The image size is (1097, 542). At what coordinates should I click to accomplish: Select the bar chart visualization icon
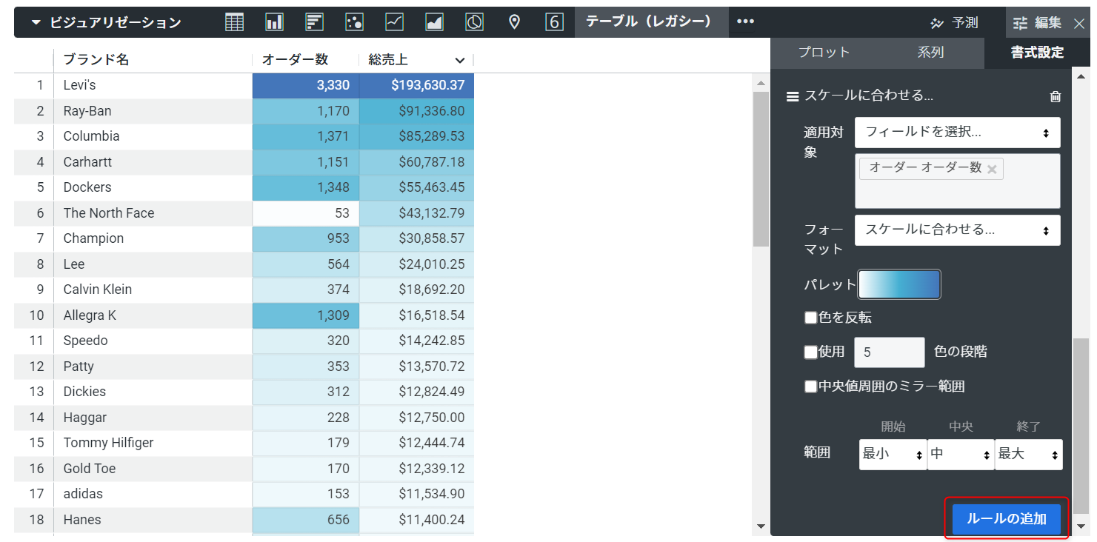pyautogui.click(x=314, y=21)
